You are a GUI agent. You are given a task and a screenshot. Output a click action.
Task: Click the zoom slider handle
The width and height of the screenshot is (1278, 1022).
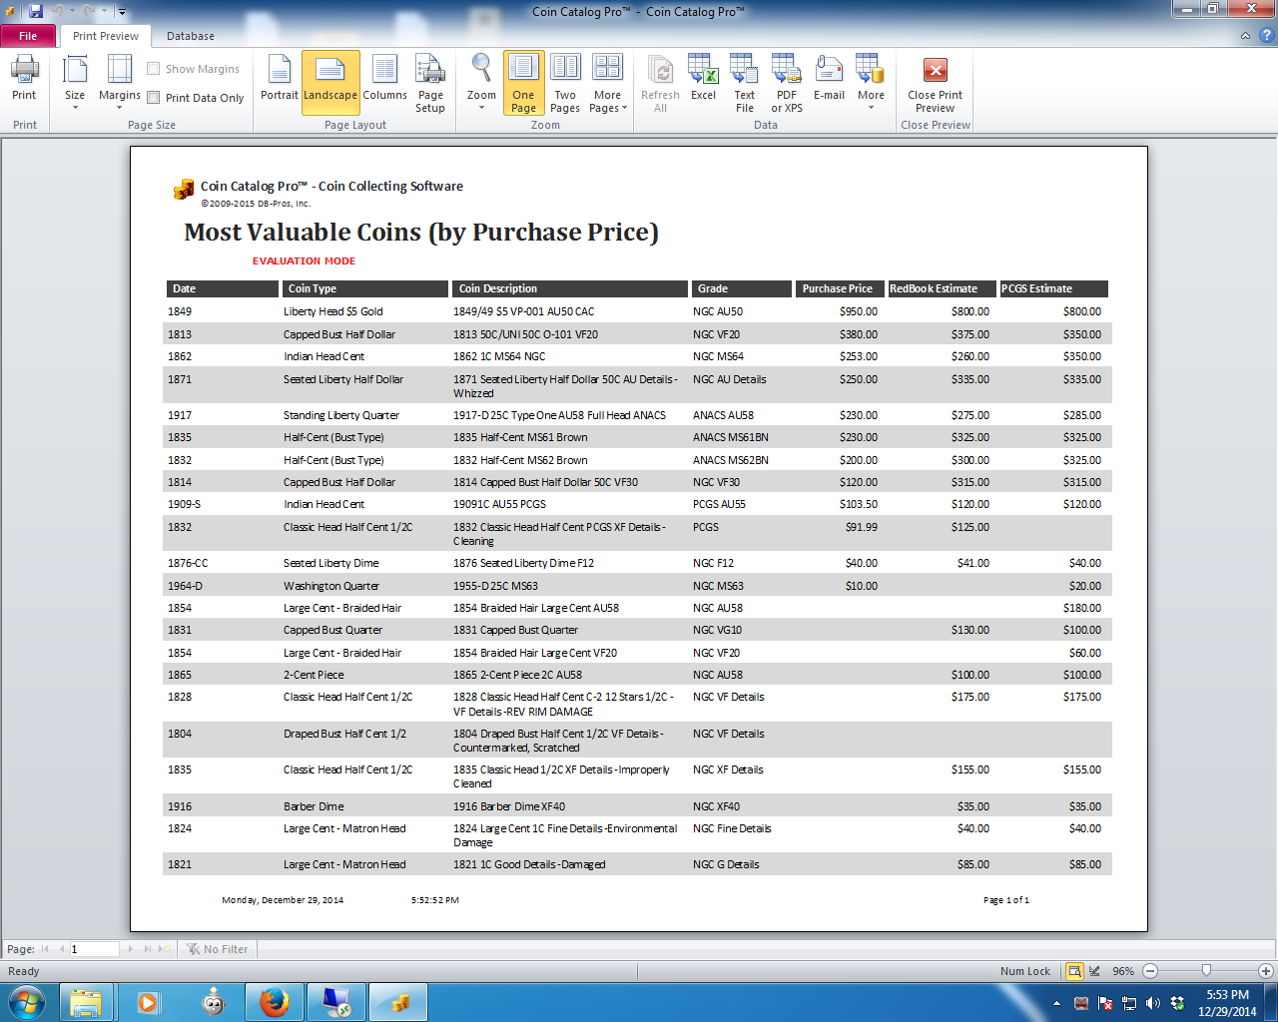pyautogui.click(x=1206, y=971)
